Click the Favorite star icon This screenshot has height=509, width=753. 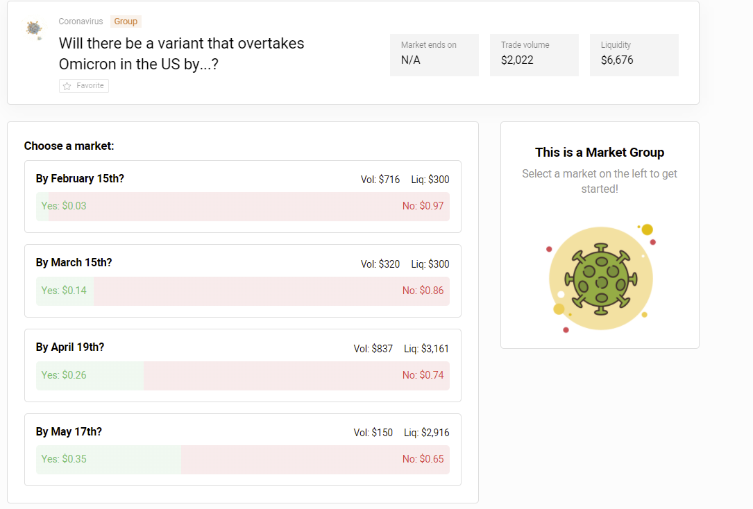pos(67,86)
